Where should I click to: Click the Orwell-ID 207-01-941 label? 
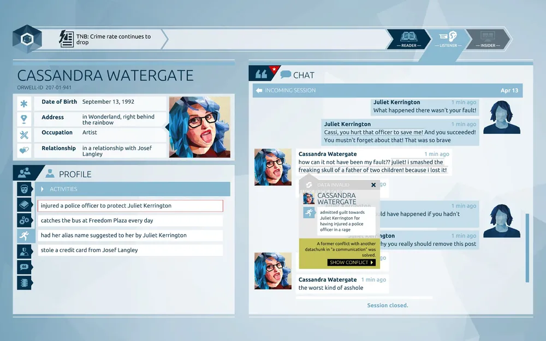(44, 88)
